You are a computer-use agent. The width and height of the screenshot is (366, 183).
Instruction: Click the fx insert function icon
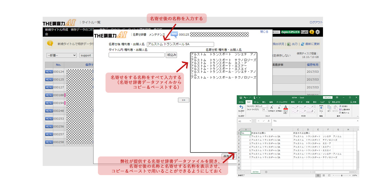(x=269, y=121)
